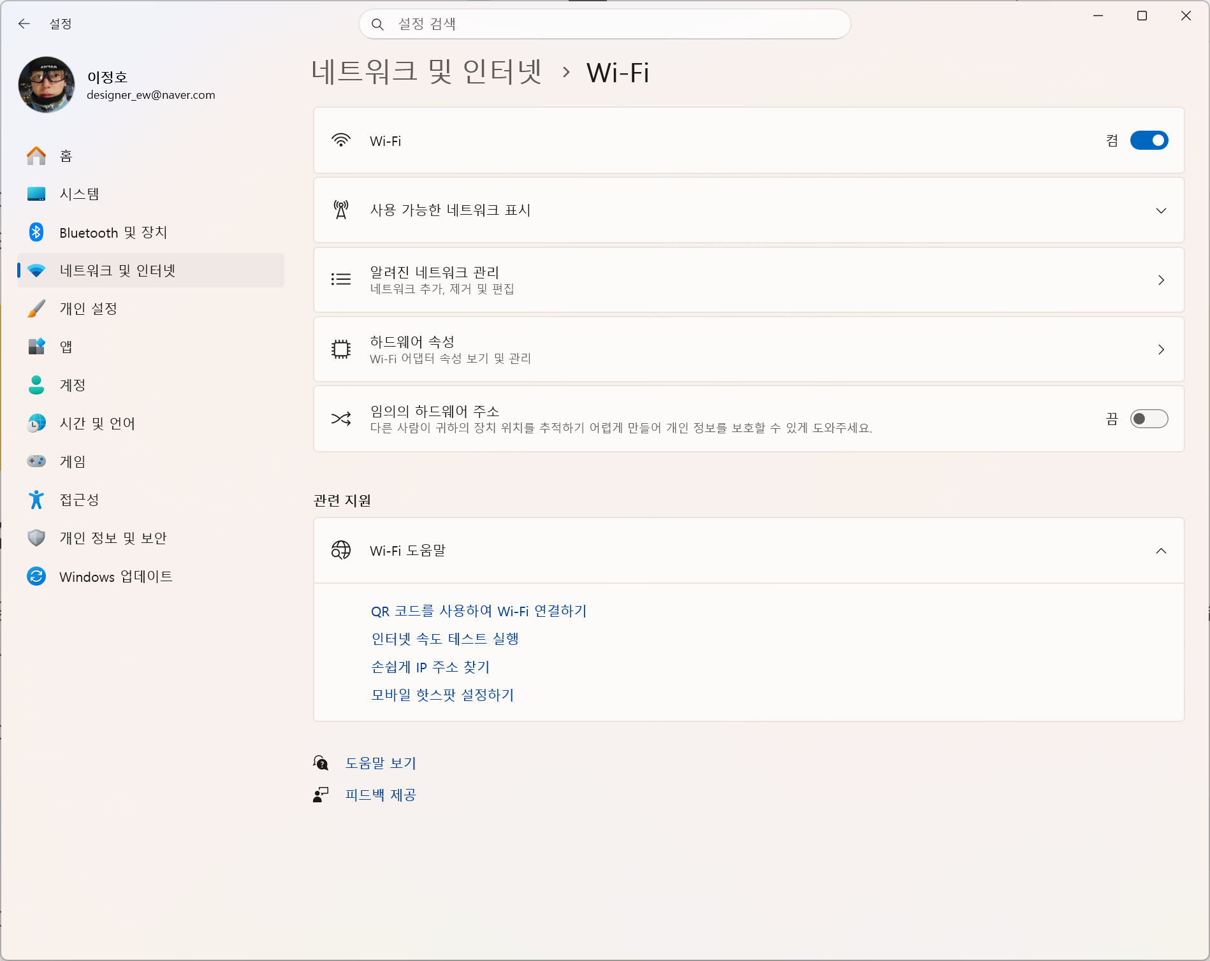Enable the 임의의 하드웨어 주소 toggle
The width and height of the screenshot is (1210, 961).
click(1149, 419)
